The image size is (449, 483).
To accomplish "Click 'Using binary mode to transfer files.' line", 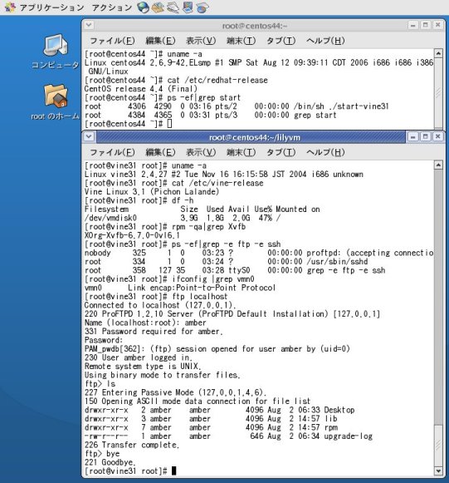I will point(162,375).
